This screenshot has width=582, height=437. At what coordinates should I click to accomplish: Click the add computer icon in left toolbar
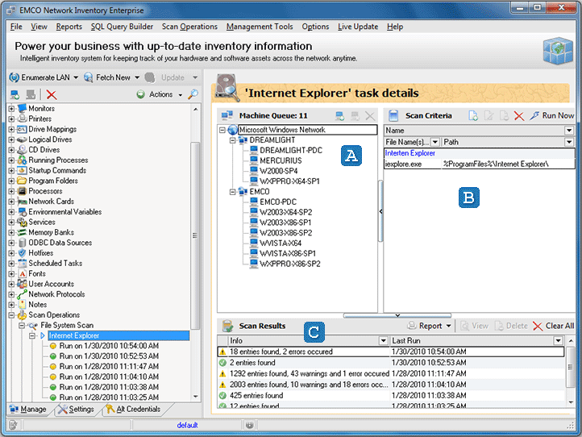(x=15, y=94)
